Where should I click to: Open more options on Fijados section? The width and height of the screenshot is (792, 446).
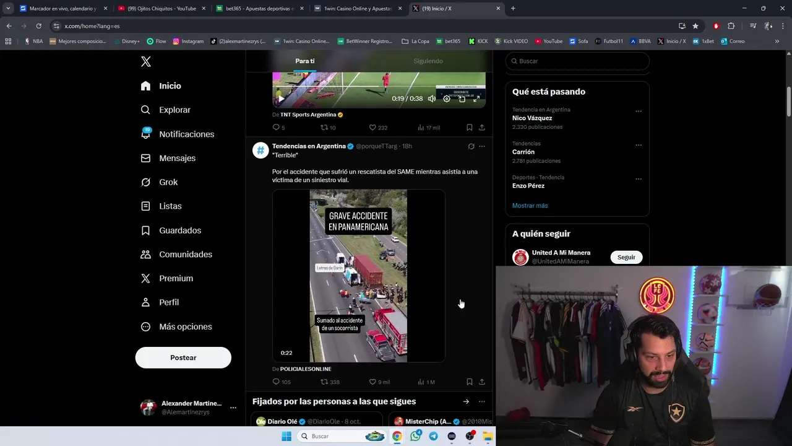tap(482, 401)
